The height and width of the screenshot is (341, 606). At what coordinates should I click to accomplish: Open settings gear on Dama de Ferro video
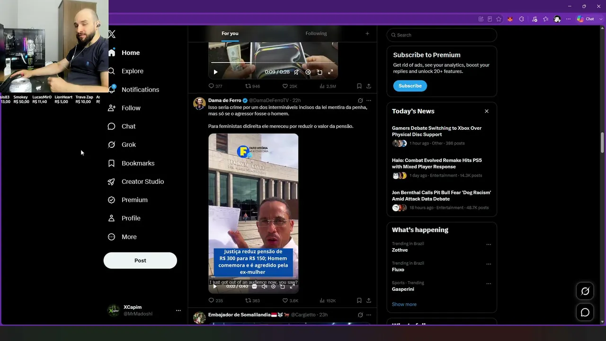pos(273,287)
